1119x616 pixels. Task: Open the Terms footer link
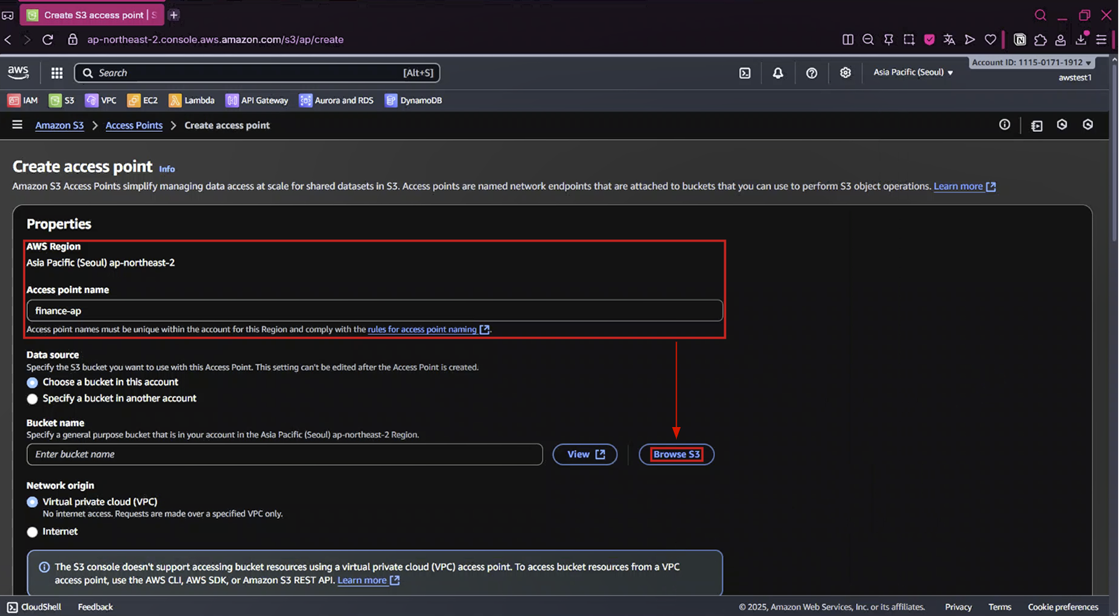(1000, 607)
